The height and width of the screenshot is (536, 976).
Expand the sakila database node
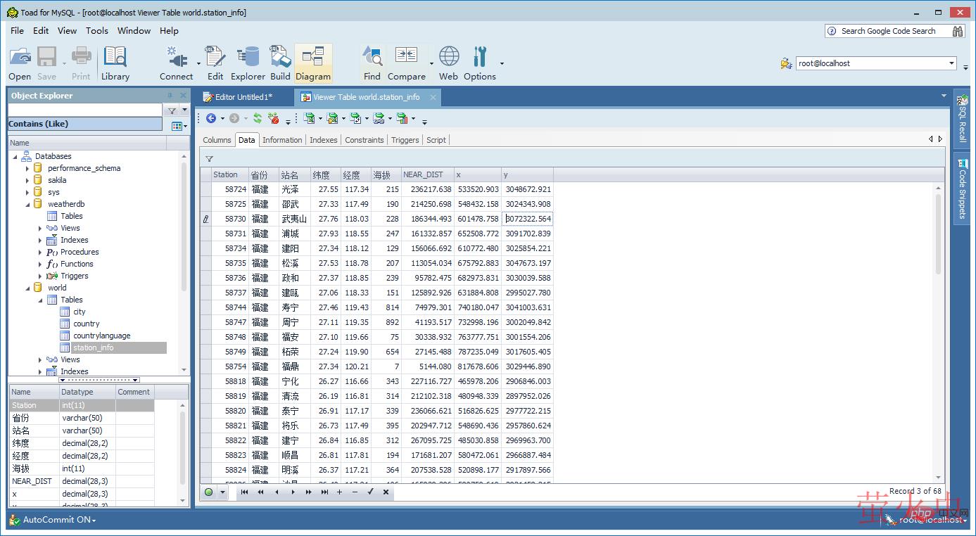tap(27, 180)
